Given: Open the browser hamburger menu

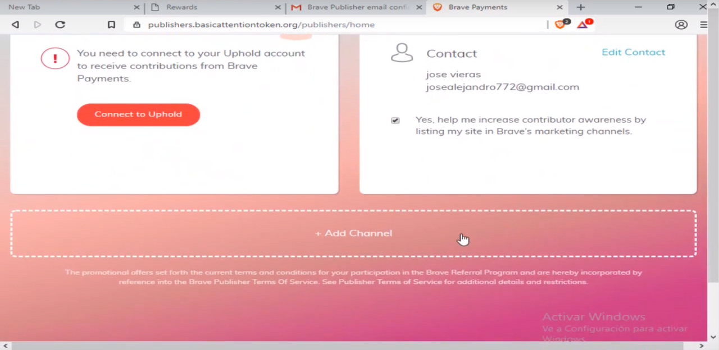Looking at the screenshot, I should [x=704, y=25].
